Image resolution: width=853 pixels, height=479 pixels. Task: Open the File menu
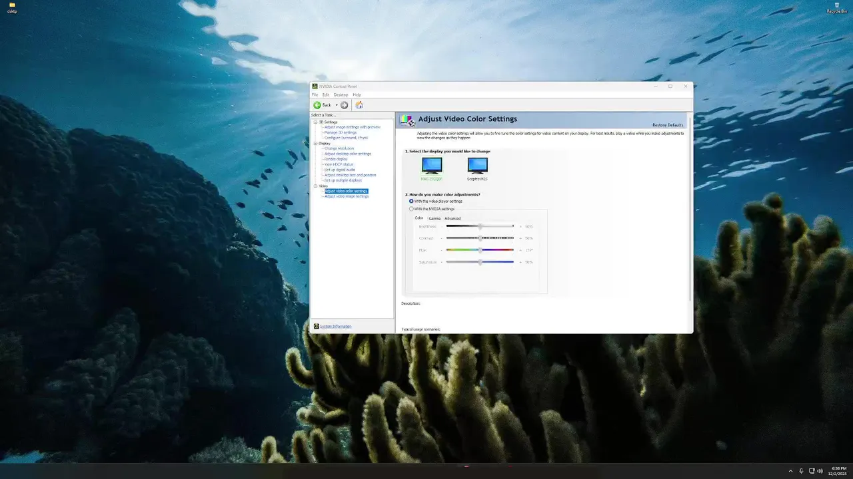click(315, 95)
